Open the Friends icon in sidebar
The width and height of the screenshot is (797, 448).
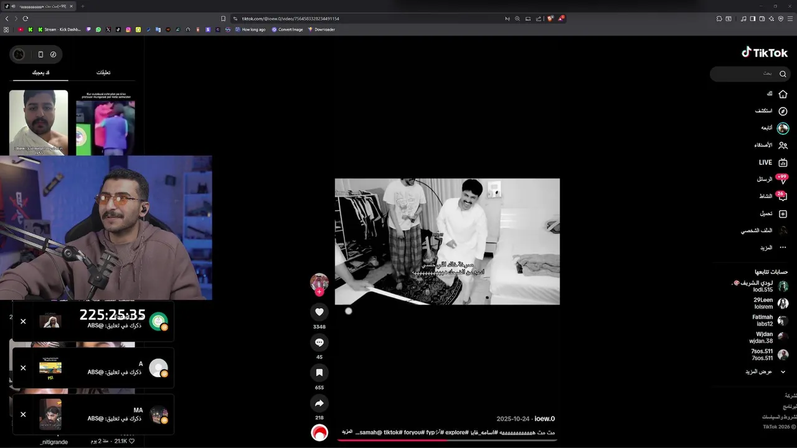click(783, 145)
